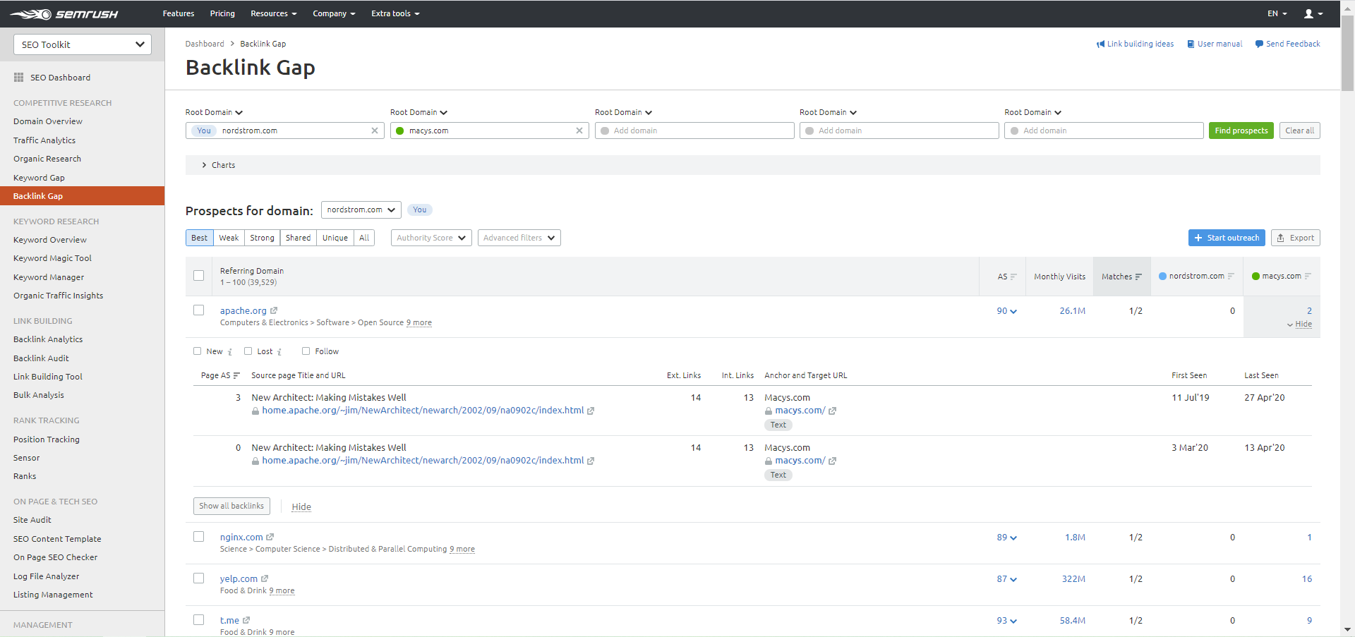Click AS column sort icon

click(1013, 277)
